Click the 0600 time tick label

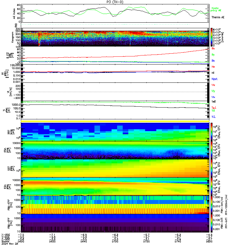pos(21,241)
